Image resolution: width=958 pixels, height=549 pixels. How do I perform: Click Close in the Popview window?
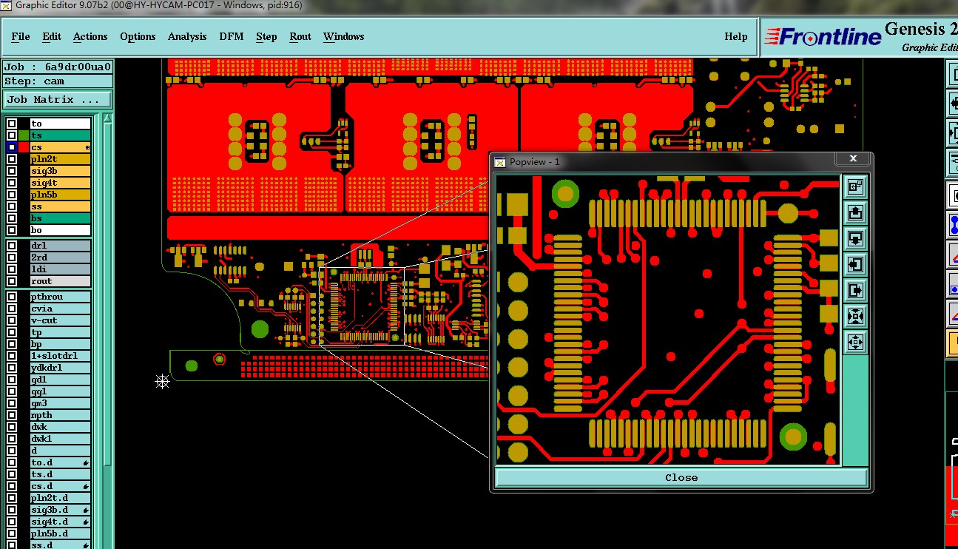point(681,478)
